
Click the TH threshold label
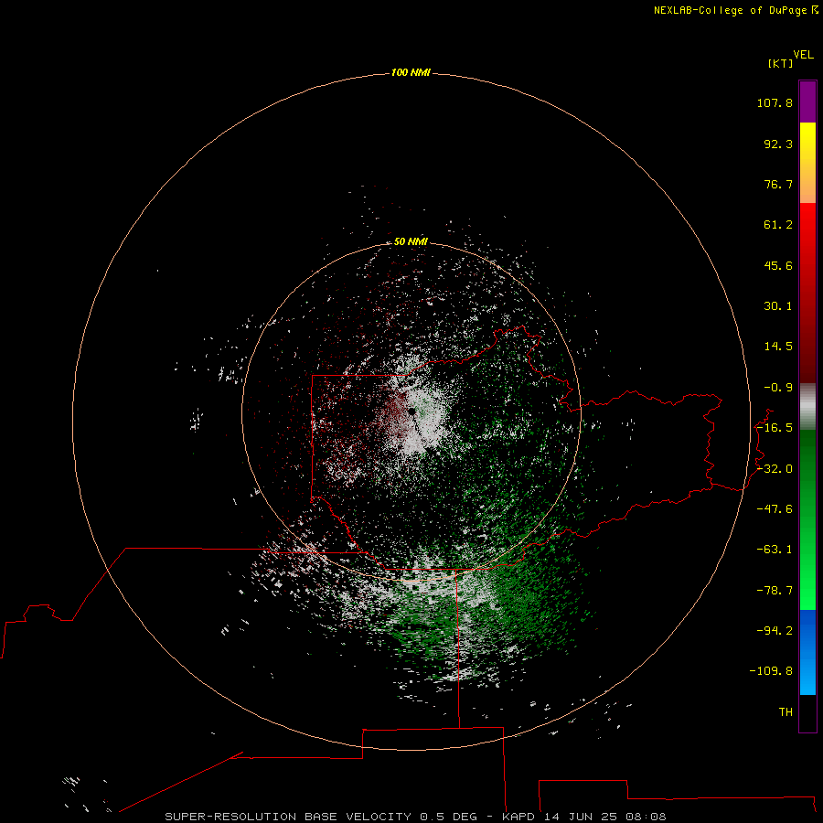point(786,712)
